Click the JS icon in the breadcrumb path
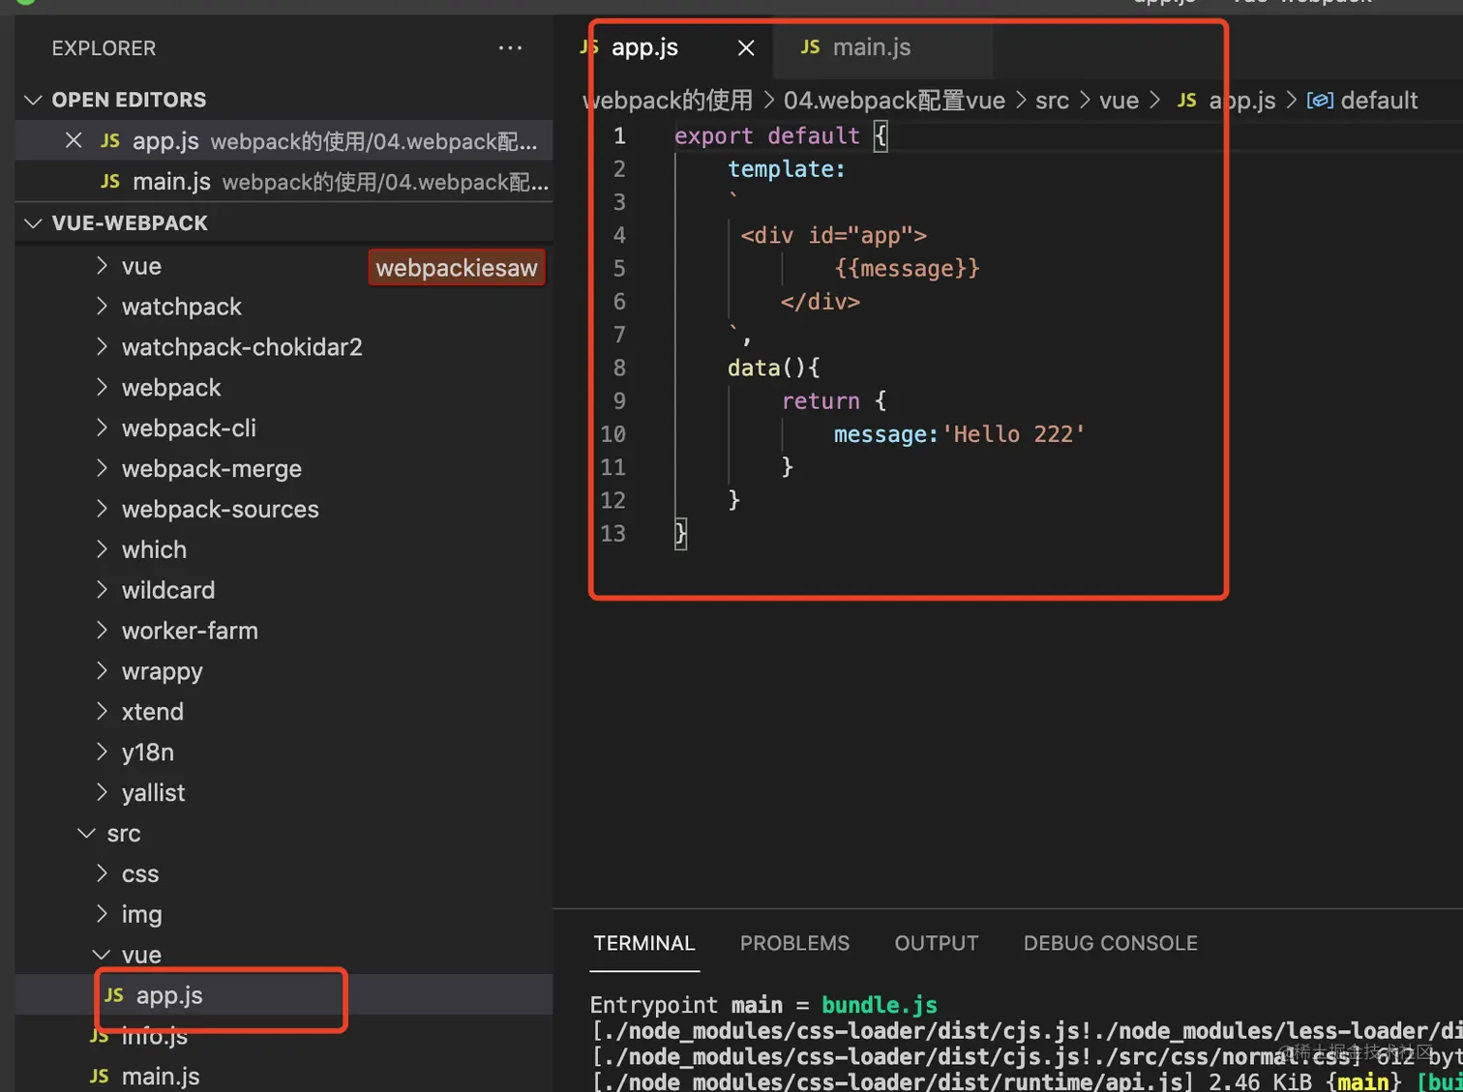The image size is (1463, 1092). [1187, 101]
